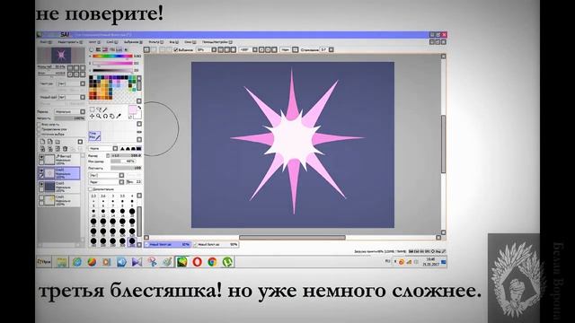
Task: Hide the dark blue background layer eye
Action: (x=41, y=185)
